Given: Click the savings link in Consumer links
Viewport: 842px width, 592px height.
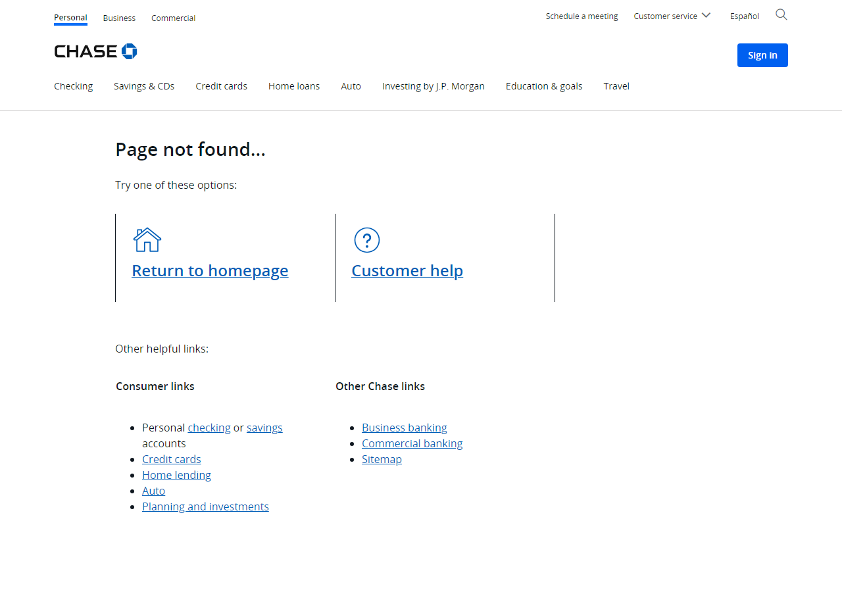Looking at the screenshot, I should pos(264,428).
